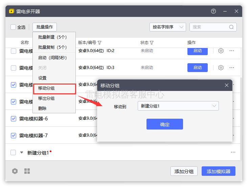
Task: Open the help question mark icon
Action: click(213, 11)
